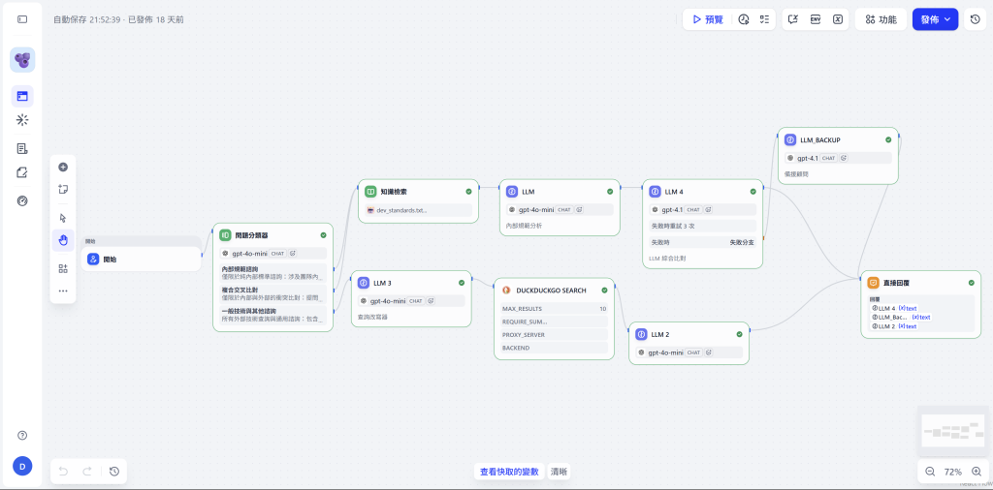Image resolution: width=993 pixels, height=490 pixels.
Task: Select the 開始 start node
Action: [x=142, y=260]
